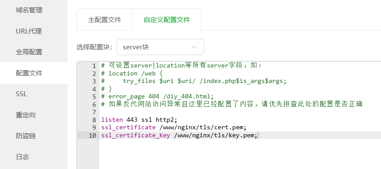Screen dimensions: 381x169
Task: Click the ssl_certificate cert.pem line
Action: (x=174, y=128)
